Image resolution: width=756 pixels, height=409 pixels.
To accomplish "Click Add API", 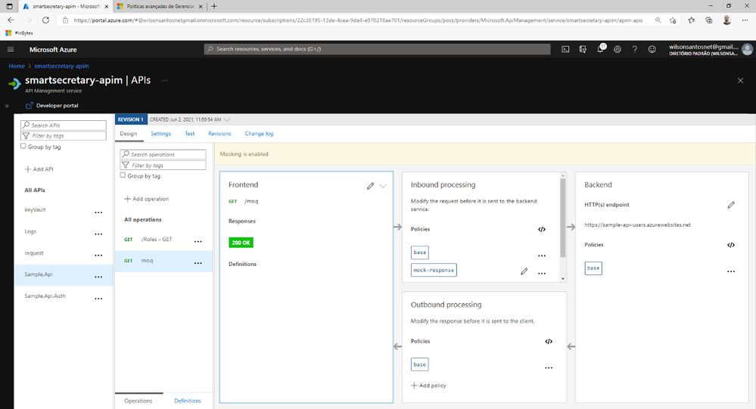I will pos(39,169).
